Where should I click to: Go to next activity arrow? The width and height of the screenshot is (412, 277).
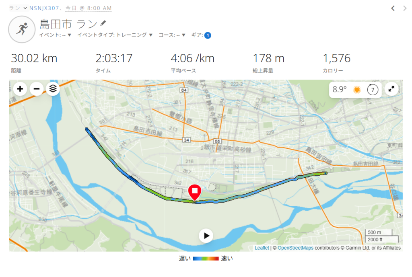click(405, 8)
